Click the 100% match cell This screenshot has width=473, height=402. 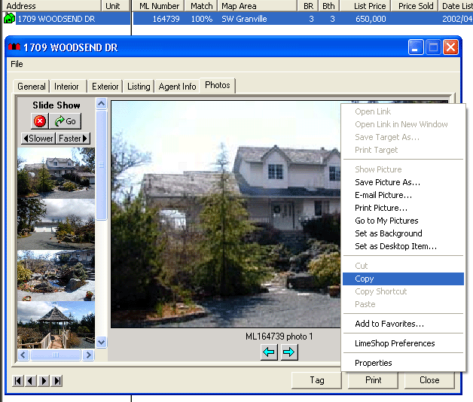click(202, 19)
